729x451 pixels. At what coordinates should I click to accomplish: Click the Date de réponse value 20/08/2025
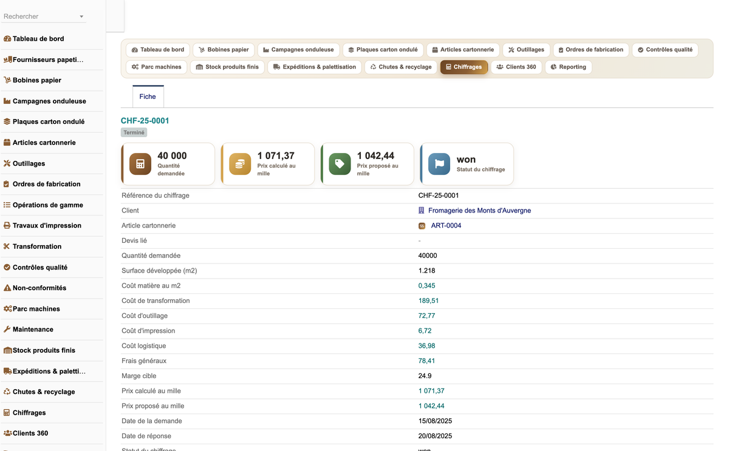click(435, 436)
